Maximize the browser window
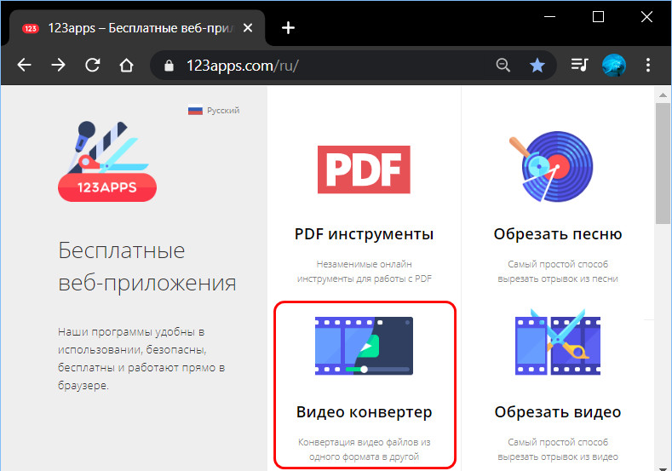Image resolution: width=672 pixels, height=471 pixels. pos(598,17)
